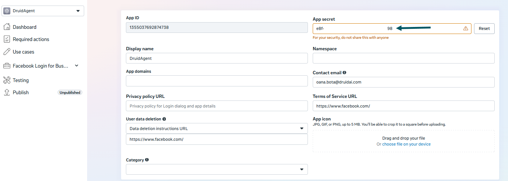Click the data deletion URL field

(217, 139)
